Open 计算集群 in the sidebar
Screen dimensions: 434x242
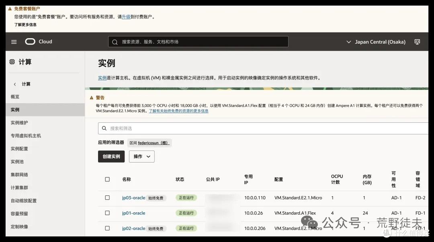click(x=19, y=188)
